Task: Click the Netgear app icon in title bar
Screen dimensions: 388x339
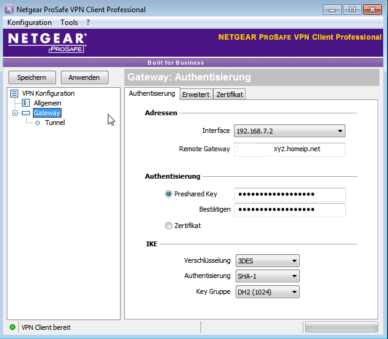Action: (x=9, y=10)
